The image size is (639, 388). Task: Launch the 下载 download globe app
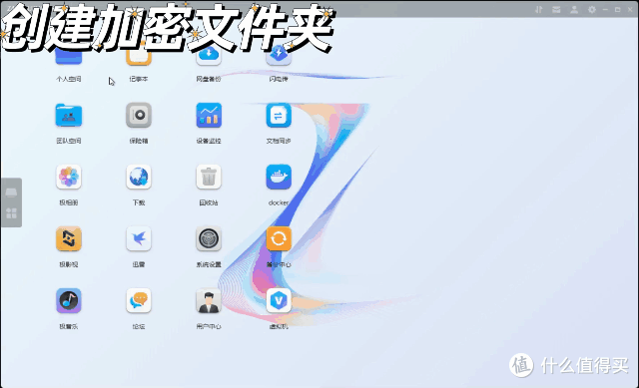tap(139, 178)
